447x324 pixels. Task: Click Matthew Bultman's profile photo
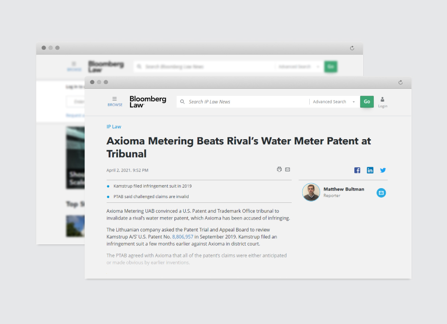(x=311, y=192)
